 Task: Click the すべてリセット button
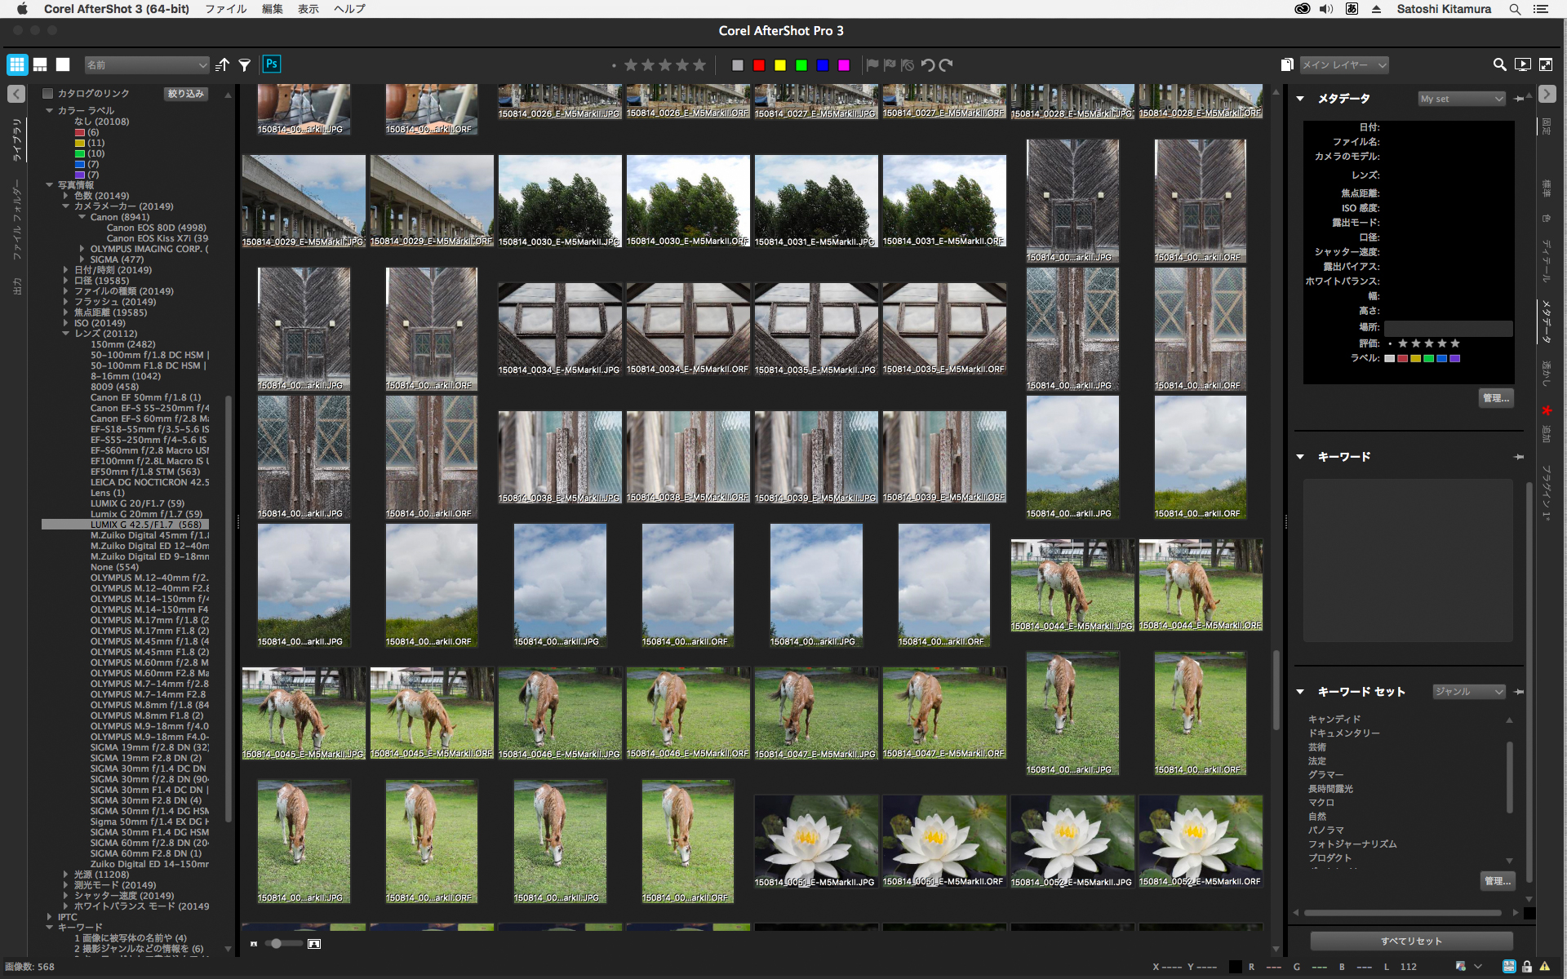point(1411,941)
